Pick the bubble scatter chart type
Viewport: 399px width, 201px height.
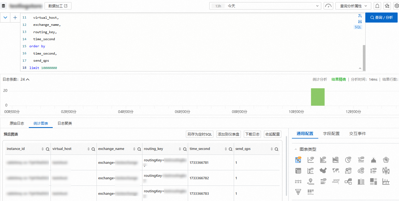tap(311, 171)
